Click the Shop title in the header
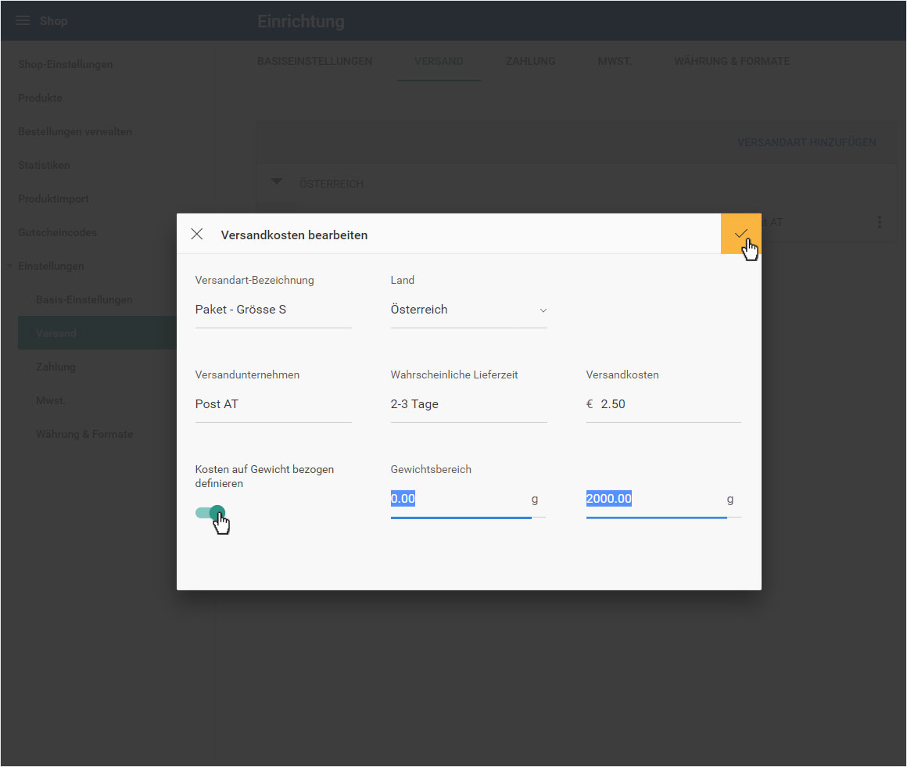 coord(54,21)
